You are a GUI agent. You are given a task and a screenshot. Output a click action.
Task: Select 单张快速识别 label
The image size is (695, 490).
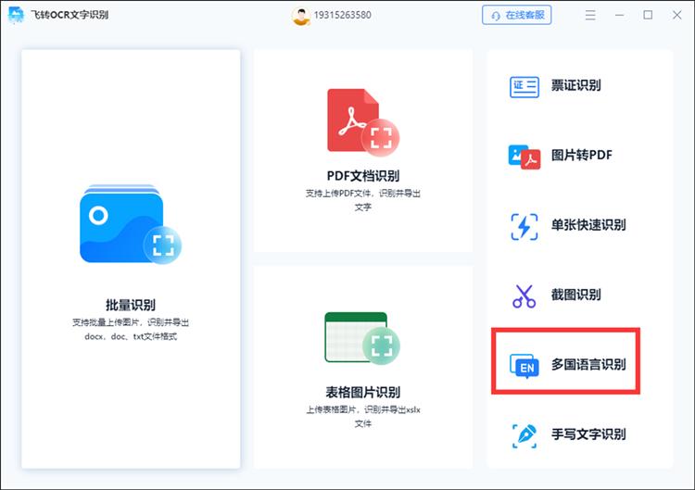pyautogui.click(x=588, y=224)
